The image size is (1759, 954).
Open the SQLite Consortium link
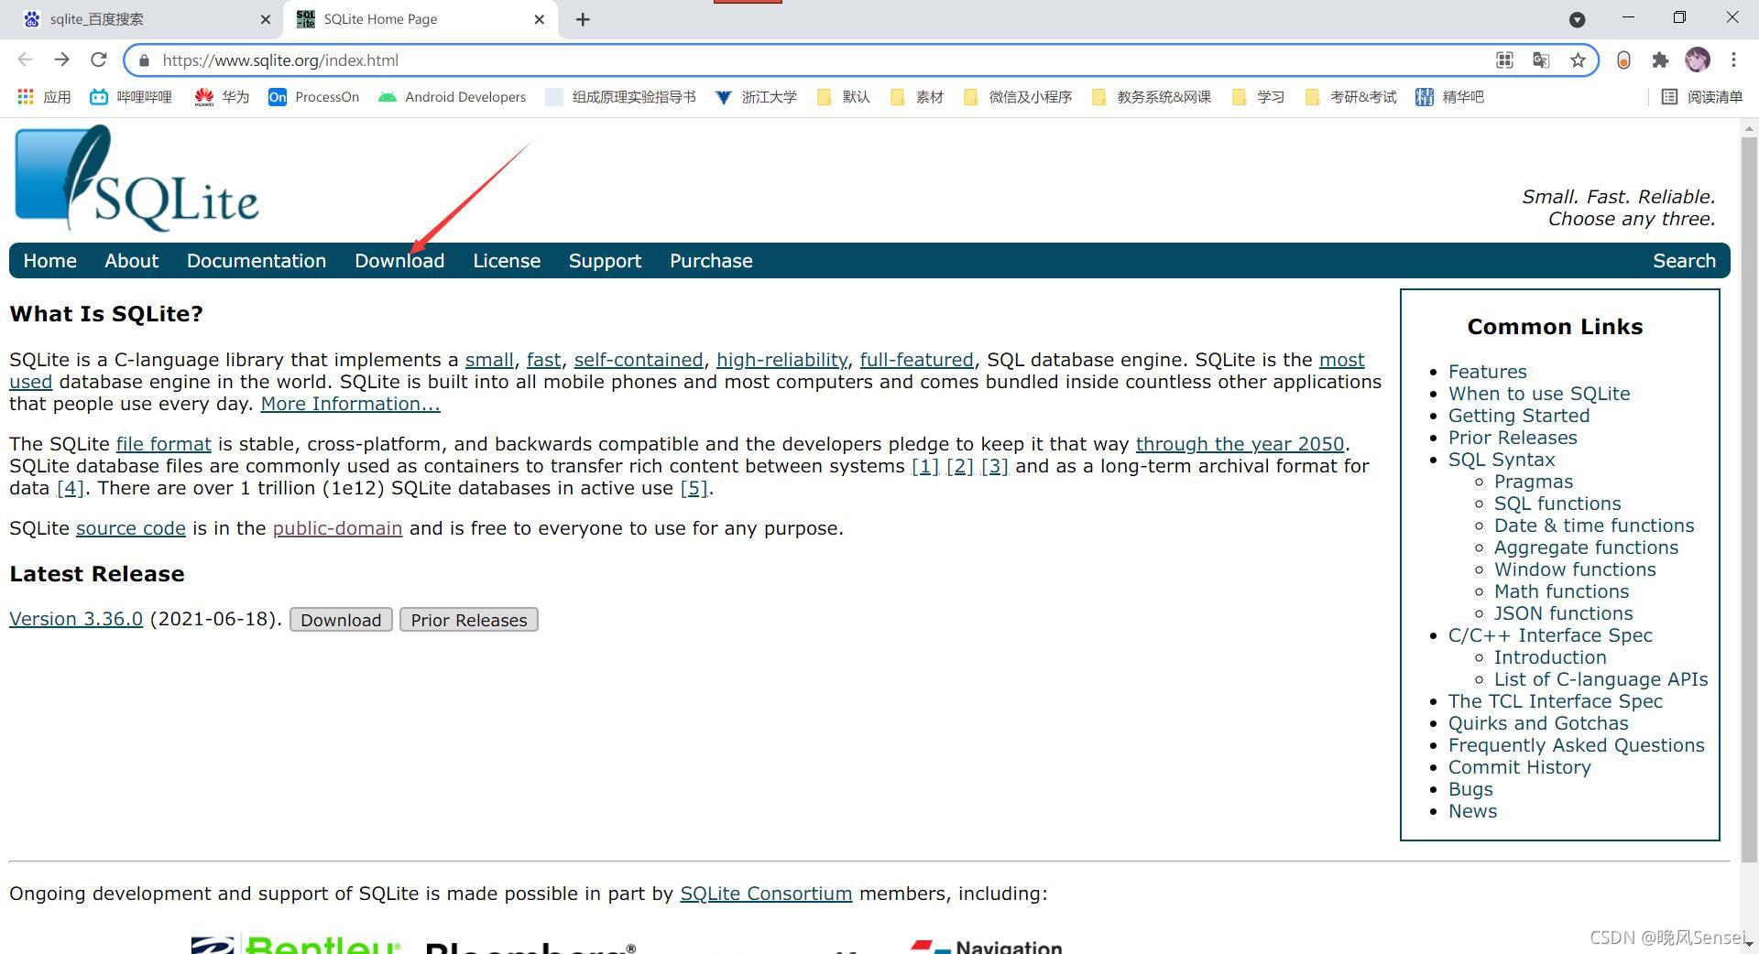(766, 894)
